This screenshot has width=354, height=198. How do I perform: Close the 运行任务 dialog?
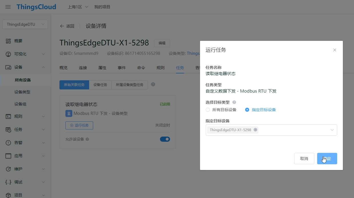(x=335, y=50)
